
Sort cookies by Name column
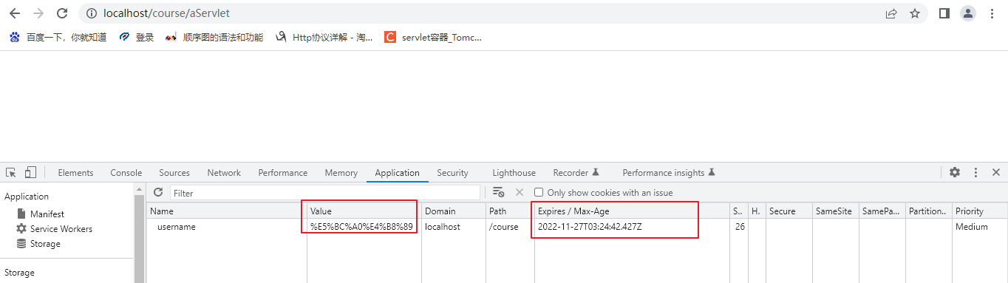pos(226,211)
